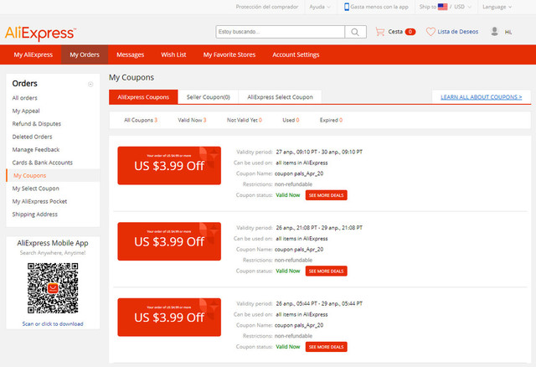Open My AliExpress Pocket in sidebar

click(x=39, y=201)
